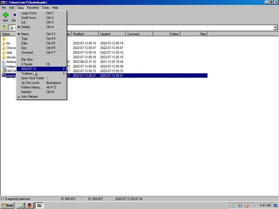Screen dimensions: 279x209
Task: Click the taskbar clock showing 5:47 AM
Action: tap(265, 205)
